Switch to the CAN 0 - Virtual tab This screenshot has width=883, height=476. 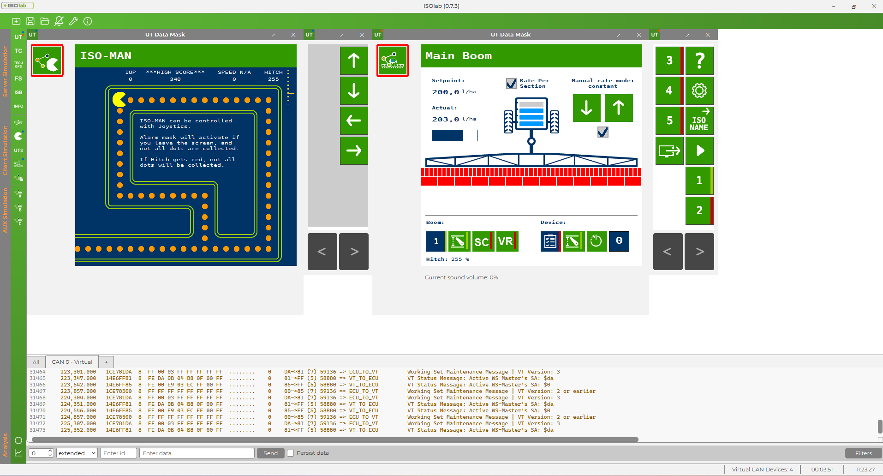[x=72, y=362]
